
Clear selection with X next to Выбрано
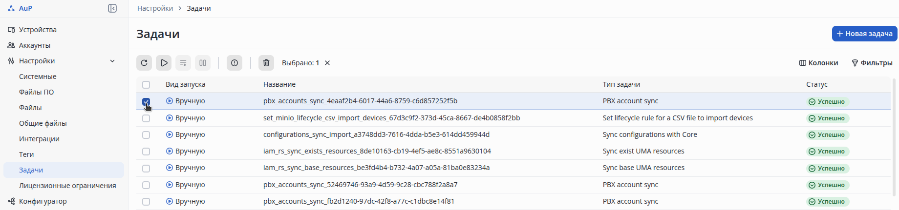[x=327, y=63]
